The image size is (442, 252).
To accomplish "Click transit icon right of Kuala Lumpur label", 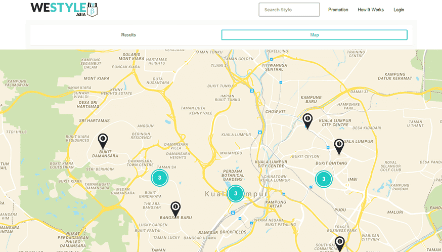I will [260, 133].
